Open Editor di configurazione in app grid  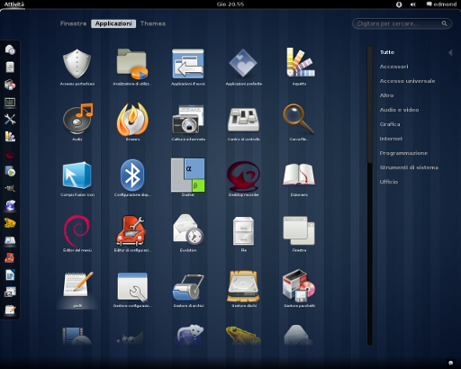[131, 230]
